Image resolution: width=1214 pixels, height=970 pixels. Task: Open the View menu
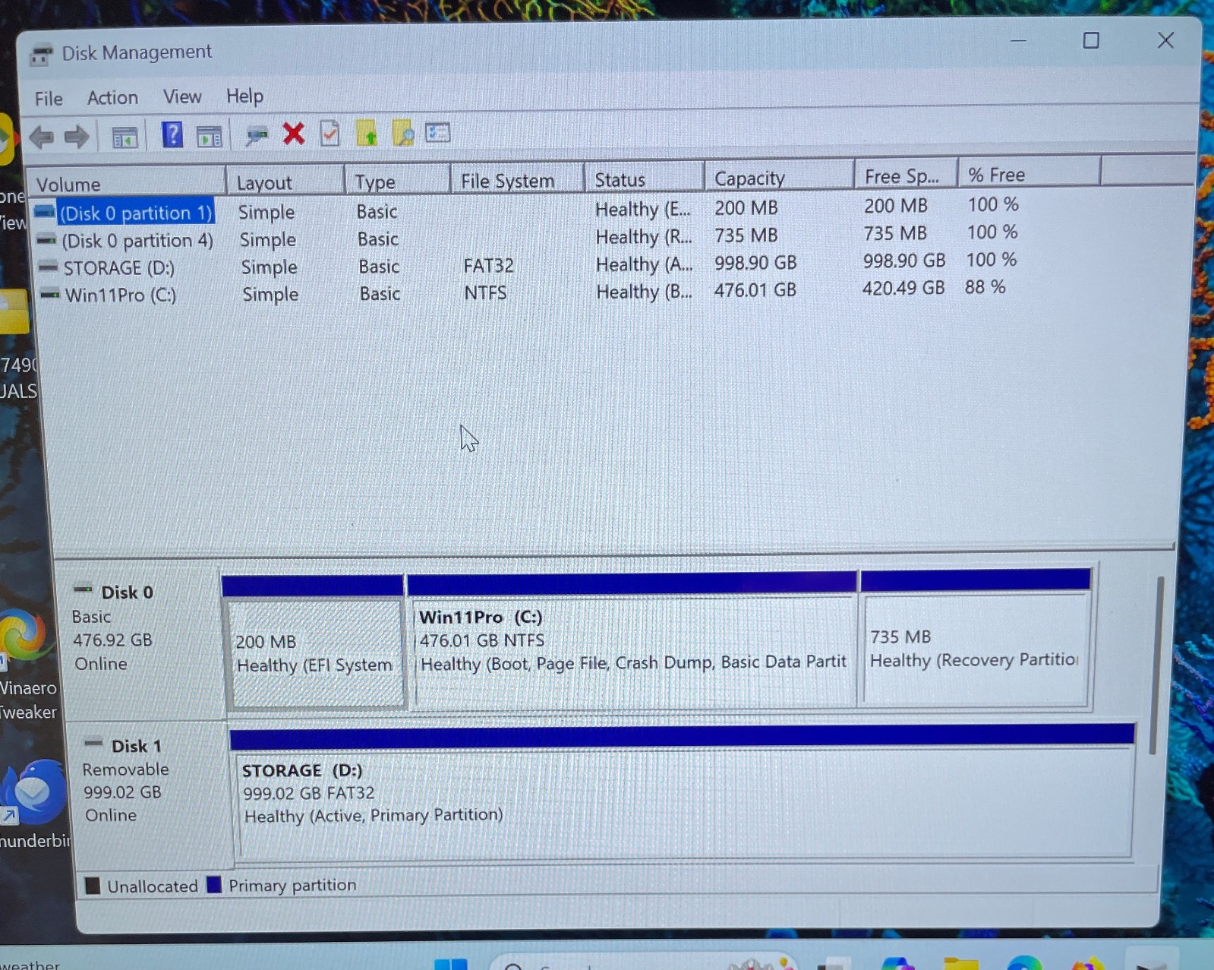182,97
